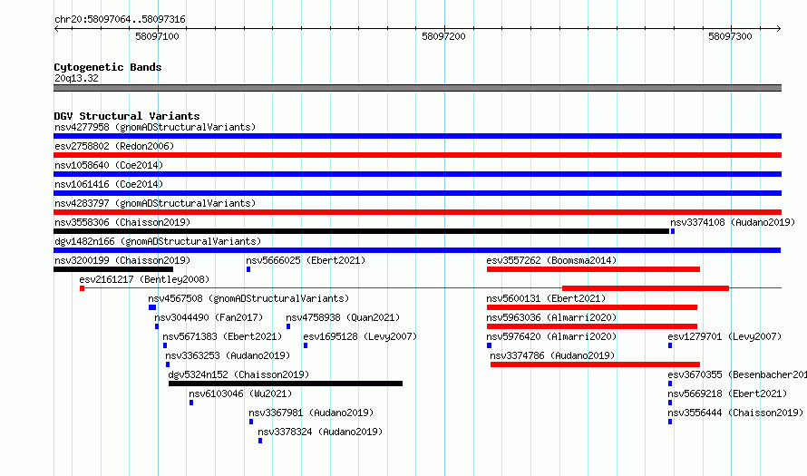Click the blue bar under dgv1482n166

coord(417,250)
